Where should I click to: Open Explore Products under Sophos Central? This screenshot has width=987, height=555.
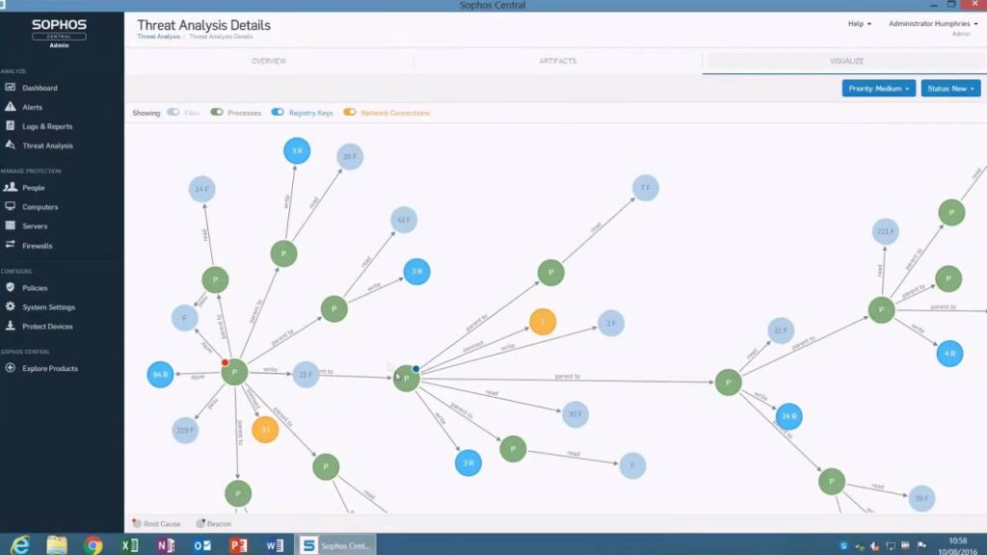[x=49, y=368]
